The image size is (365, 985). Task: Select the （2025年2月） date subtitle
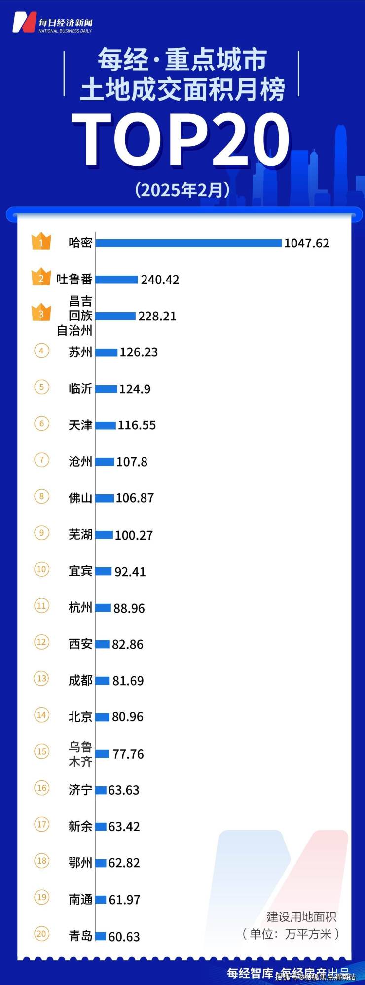pyautogui.click(x=182, y=190)
